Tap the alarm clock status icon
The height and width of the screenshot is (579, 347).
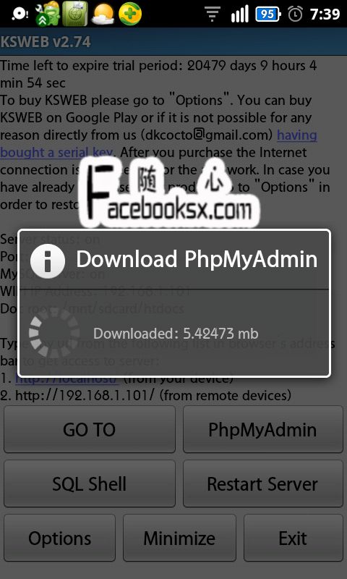tap(295, 14)
